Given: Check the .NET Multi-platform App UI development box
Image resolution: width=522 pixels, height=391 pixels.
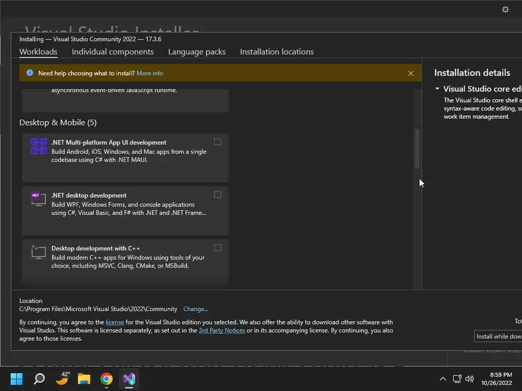Looking at the screenshot, I should [217, 142].
